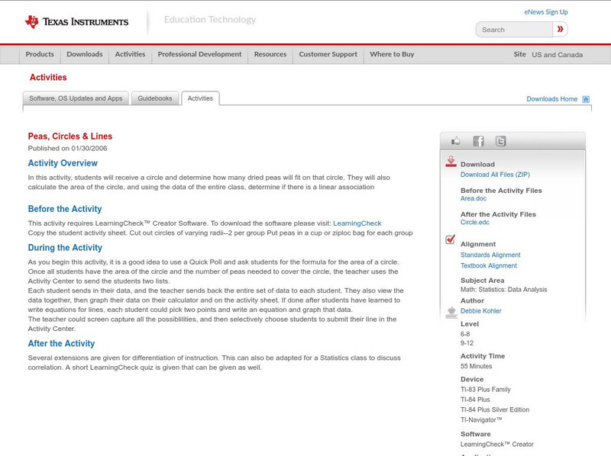Change site region US and Canada

[x=558, y=55]
